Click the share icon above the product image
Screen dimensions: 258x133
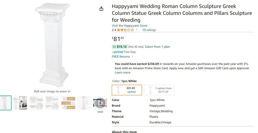pyautogui.click(x=101, y=9)
